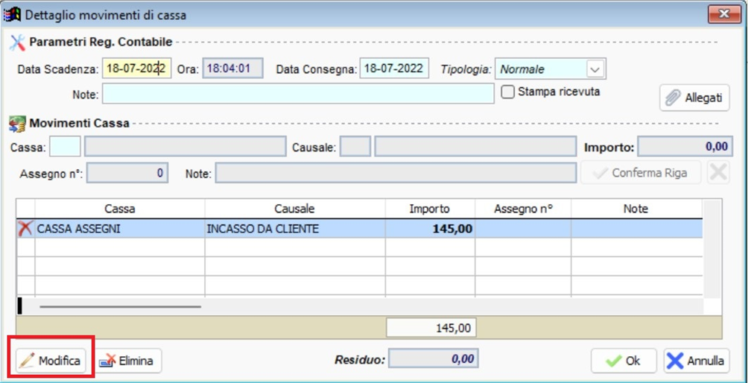
Task: Select the CASSA ASSEGNI cell
Action: point(120,229)
